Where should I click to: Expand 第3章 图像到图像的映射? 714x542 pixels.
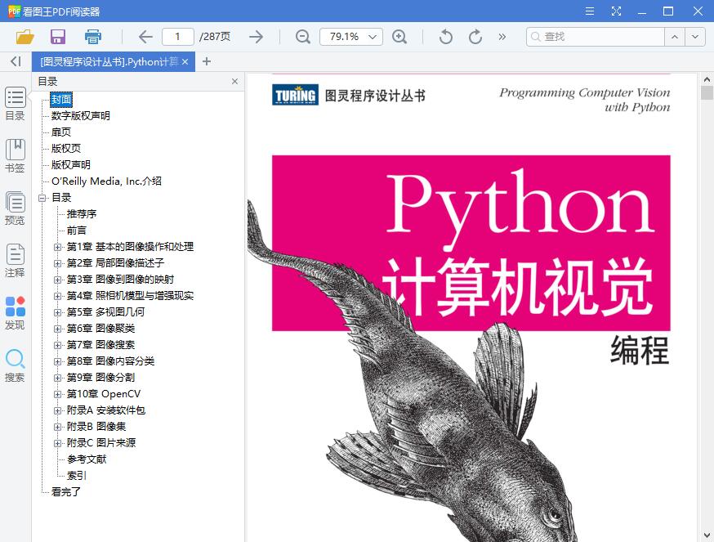click(x=57, y=280)
